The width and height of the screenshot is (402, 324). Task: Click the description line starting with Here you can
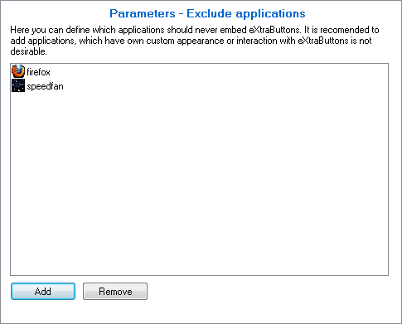pyautogui.click(x=195, y=30)
